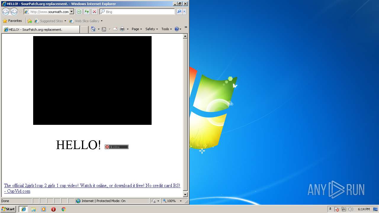Select the HELLO! - SourPatch.org replacement tab
The image size is (379, 213).
41,29
